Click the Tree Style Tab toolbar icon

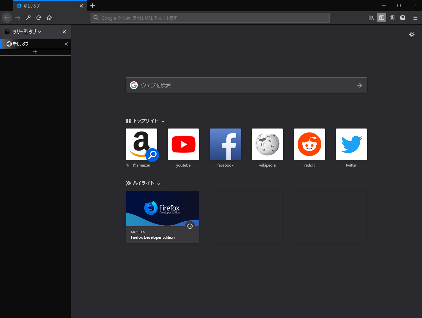(403, 18)
